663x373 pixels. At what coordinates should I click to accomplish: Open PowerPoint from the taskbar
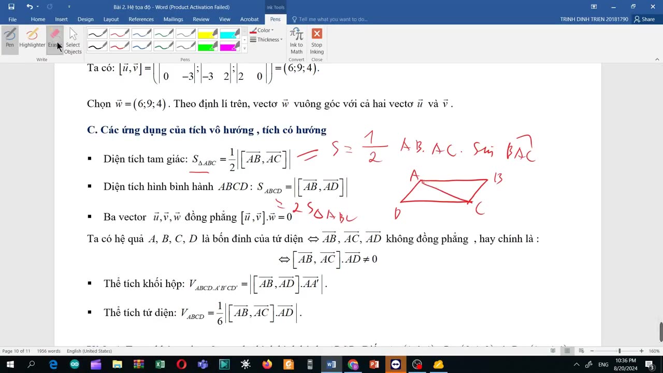pos(374,364)
